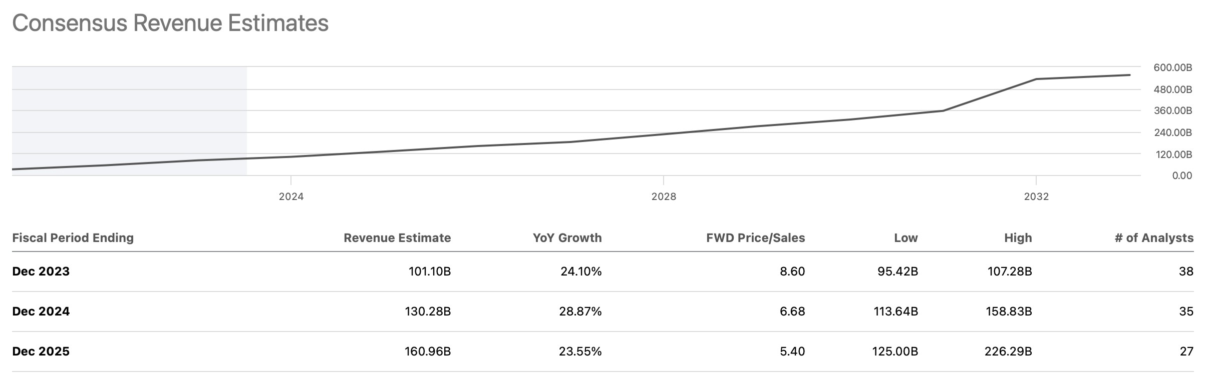Click the 2032 x-axis tick label
The image size is (1213, 377).
click(1036, 196)
